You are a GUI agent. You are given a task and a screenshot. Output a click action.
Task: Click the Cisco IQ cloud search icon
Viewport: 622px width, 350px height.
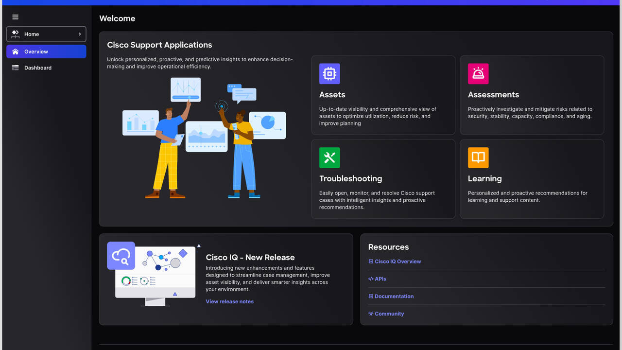pyautogui.click(x=121, y=256)
